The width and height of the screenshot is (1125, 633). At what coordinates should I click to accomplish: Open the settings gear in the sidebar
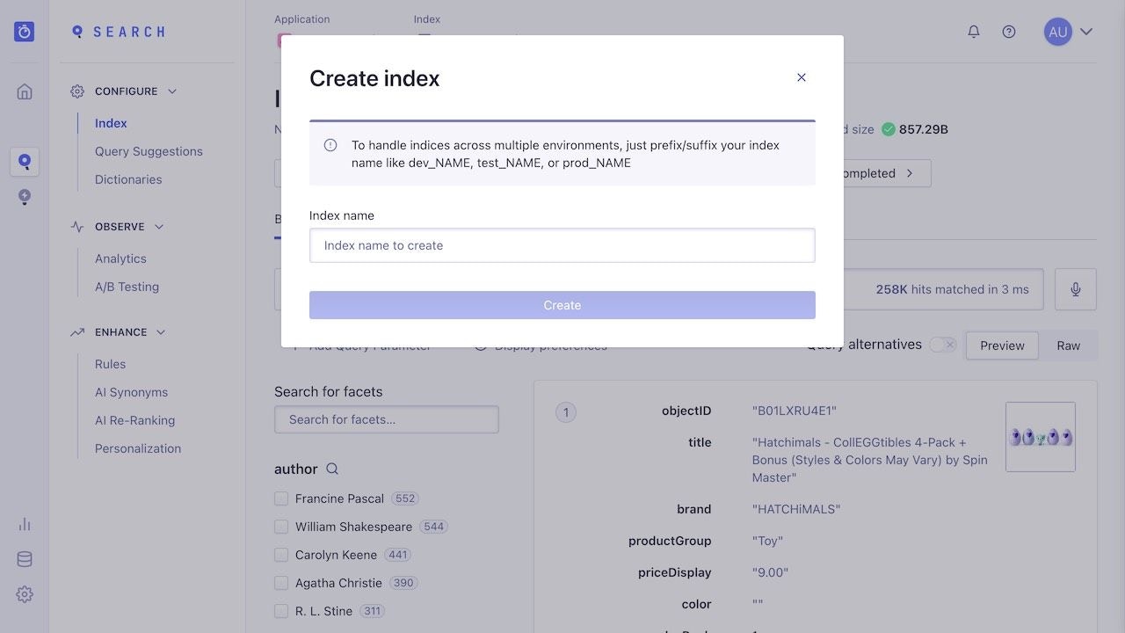pos(24,594)
